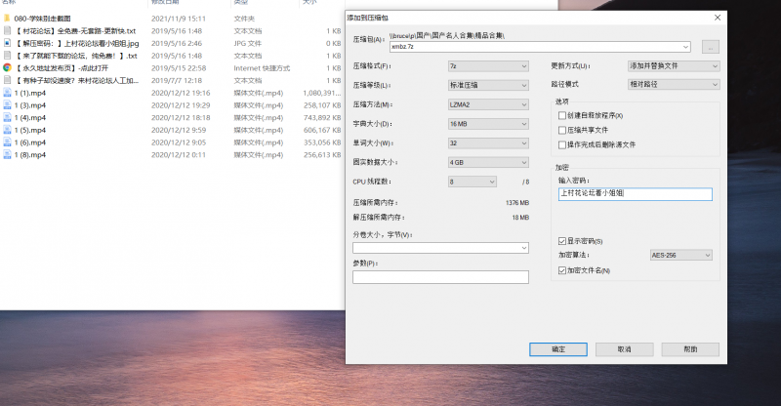Image resolution: width=781 pixels, height=406 pixels.
Task: Toggle the 显示密码 (show password) checkbox
Action: (x=561, y=241)
